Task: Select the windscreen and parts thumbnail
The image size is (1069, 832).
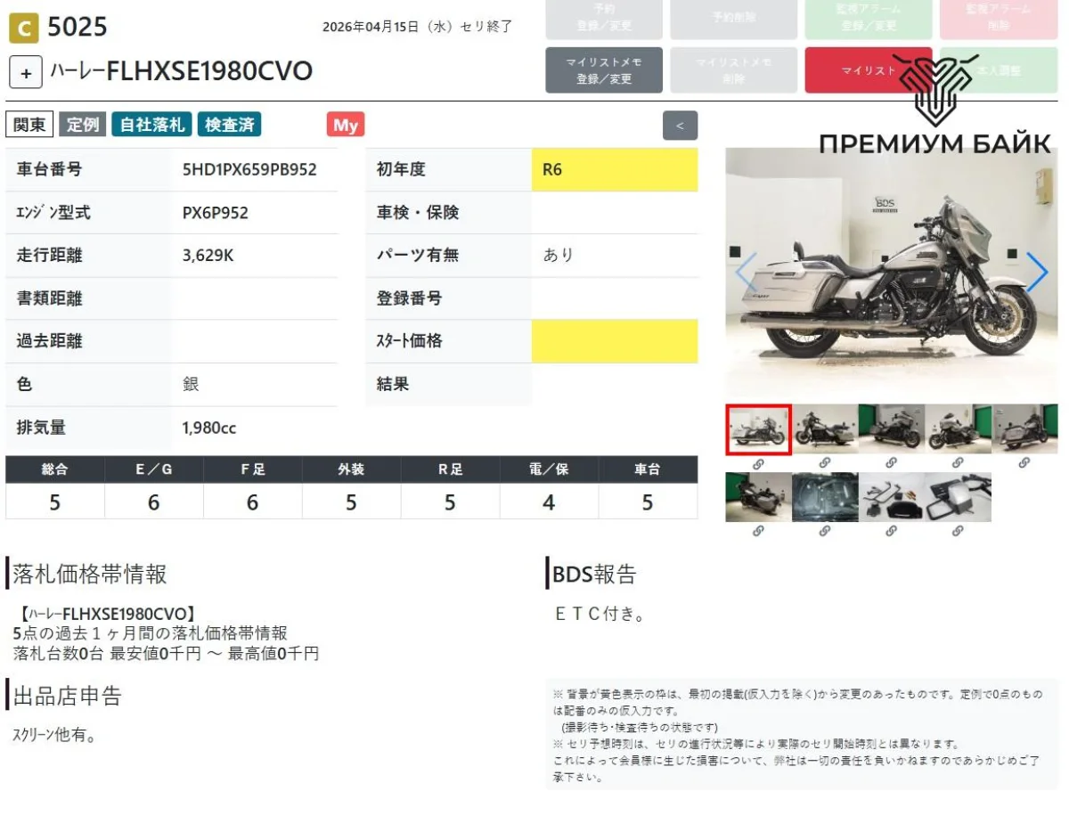Action: tap(958, 497)
